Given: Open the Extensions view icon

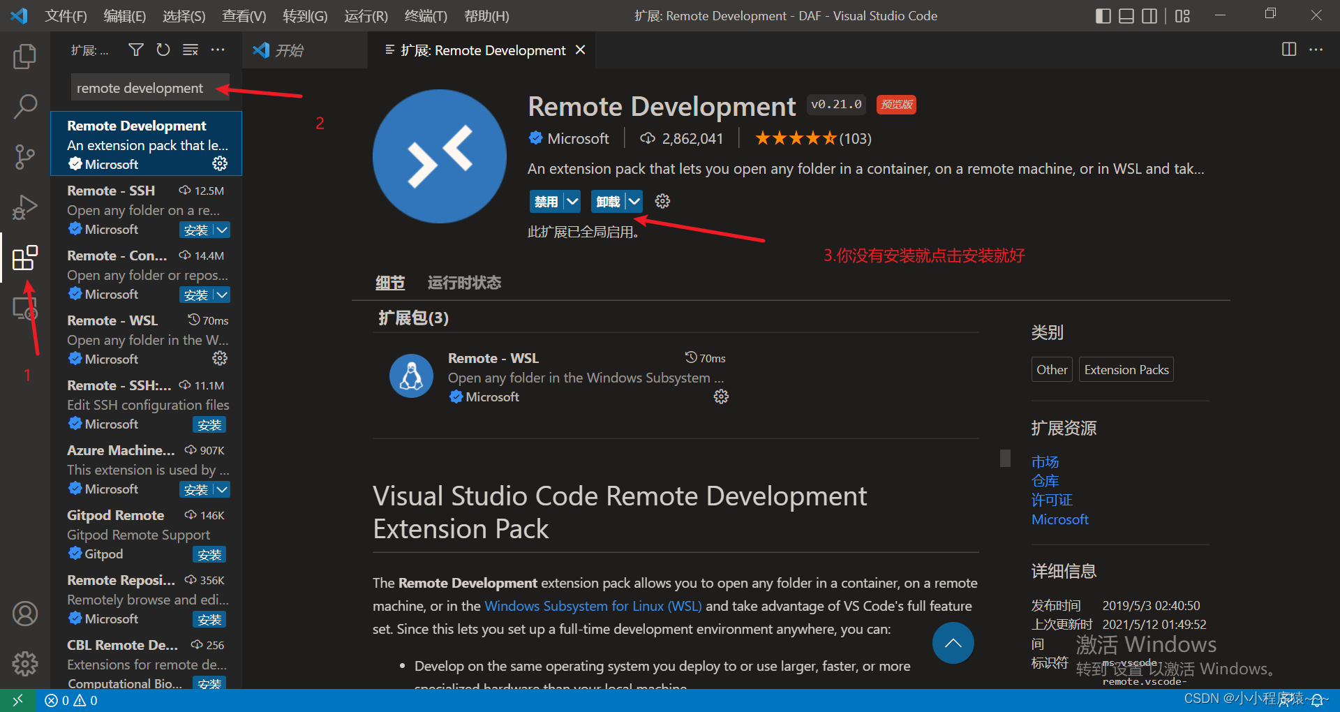Looking at the screenshot, I should coord(25,258).
